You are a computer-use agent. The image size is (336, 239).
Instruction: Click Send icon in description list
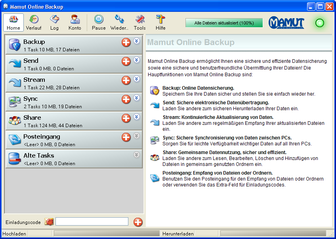coord(155,105)
